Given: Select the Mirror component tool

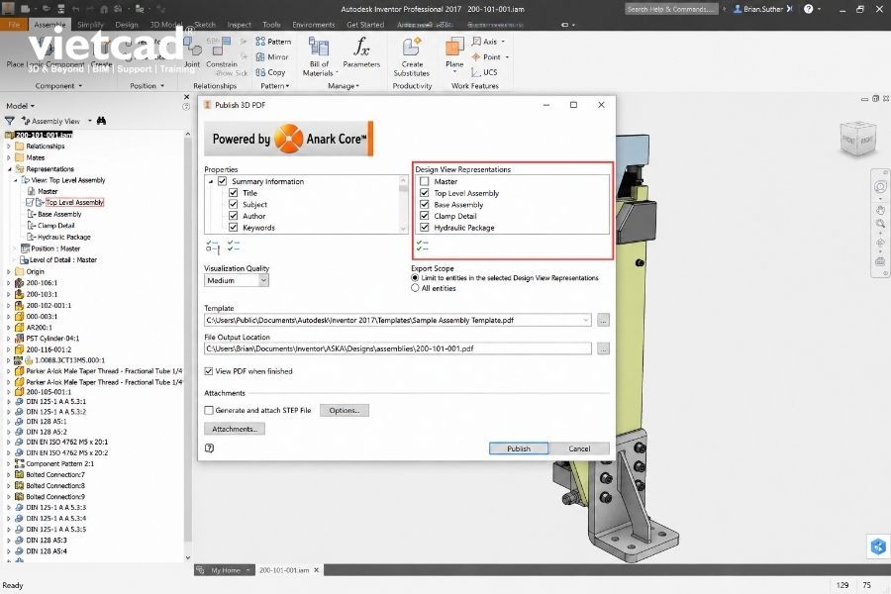Looking at the screenshot, I should 272,56.
